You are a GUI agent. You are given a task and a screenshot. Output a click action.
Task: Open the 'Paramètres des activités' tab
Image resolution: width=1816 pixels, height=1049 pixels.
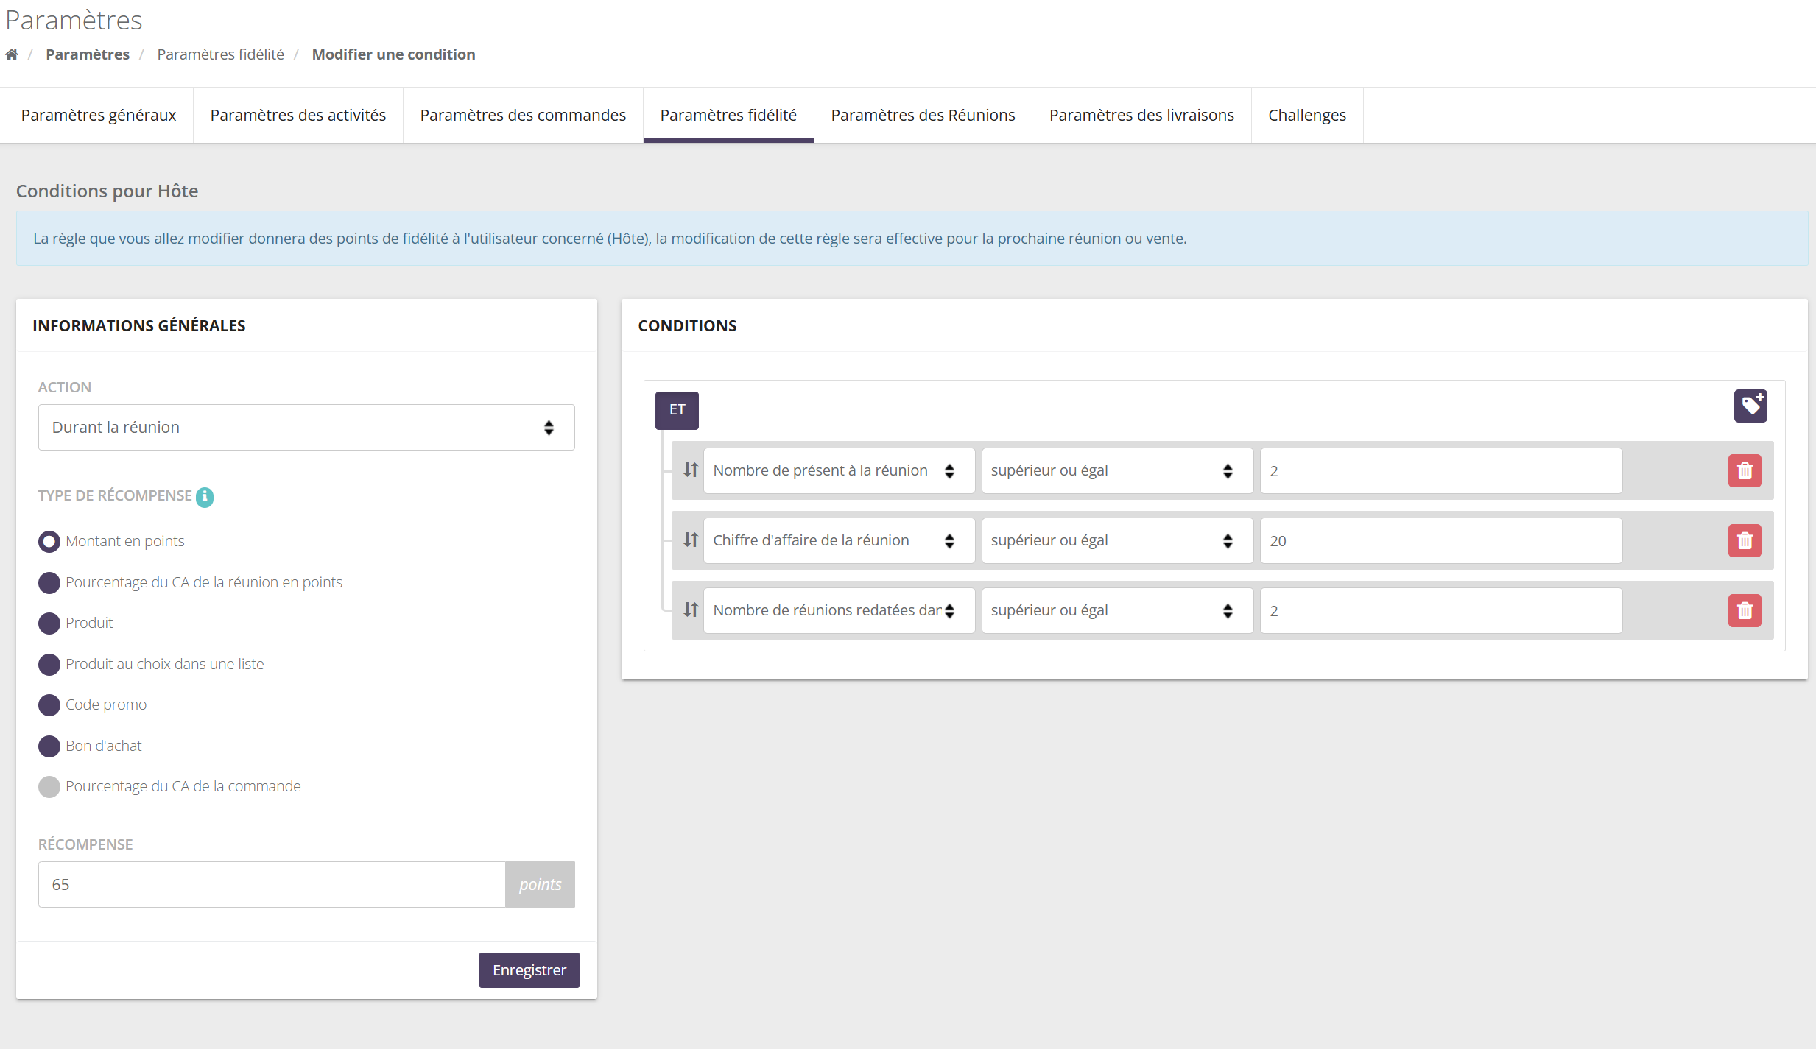click(x=298, y=116)
